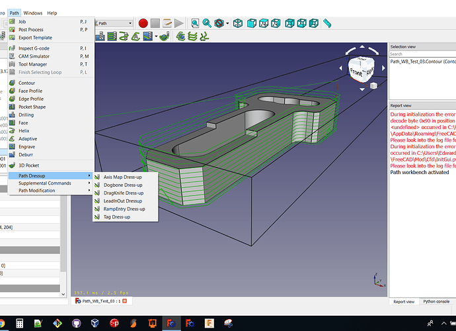Choose Job from the Path menu

51,22
